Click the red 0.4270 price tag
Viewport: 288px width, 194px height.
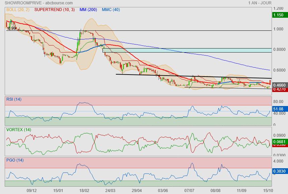(x=279, y=89)
